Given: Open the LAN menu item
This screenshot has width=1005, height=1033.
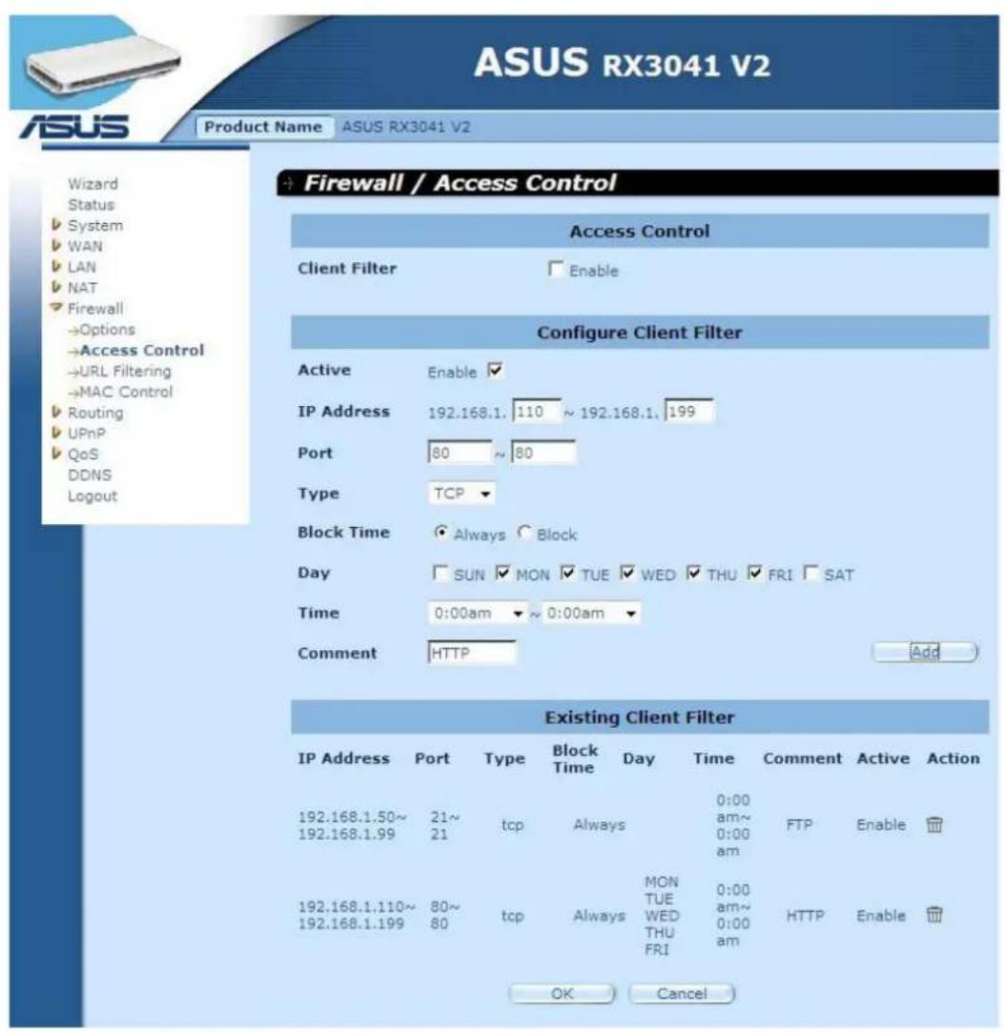Looking at the screenshot, I should [82, 267].
